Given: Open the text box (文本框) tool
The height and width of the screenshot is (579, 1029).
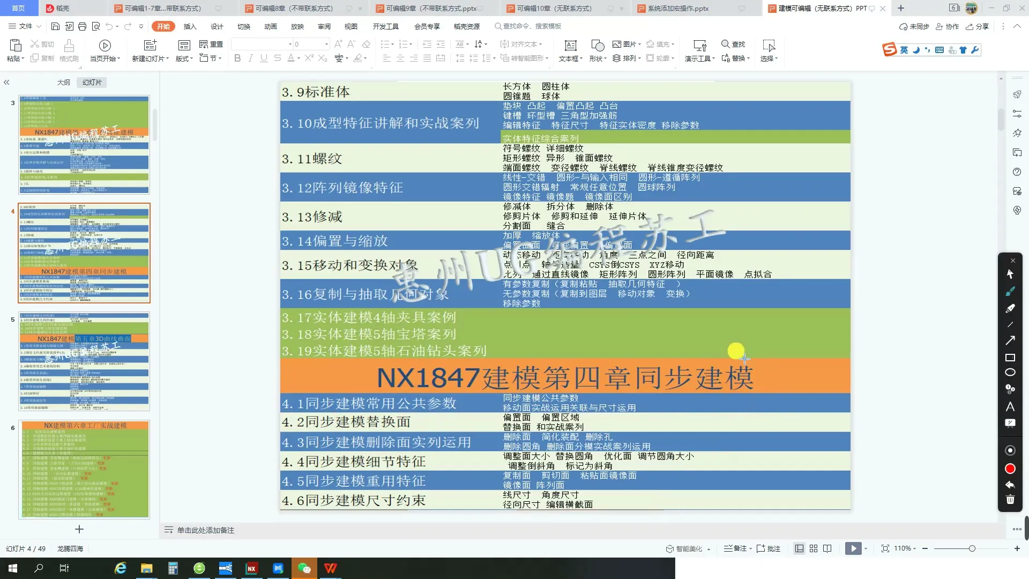Looking at the screenshot, I should pos(570,51).
